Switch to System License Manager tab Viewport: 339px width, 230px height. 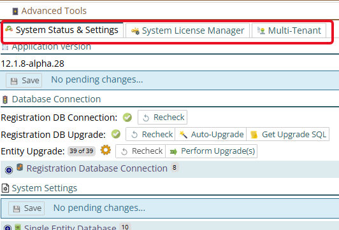(x=187, y=30)
